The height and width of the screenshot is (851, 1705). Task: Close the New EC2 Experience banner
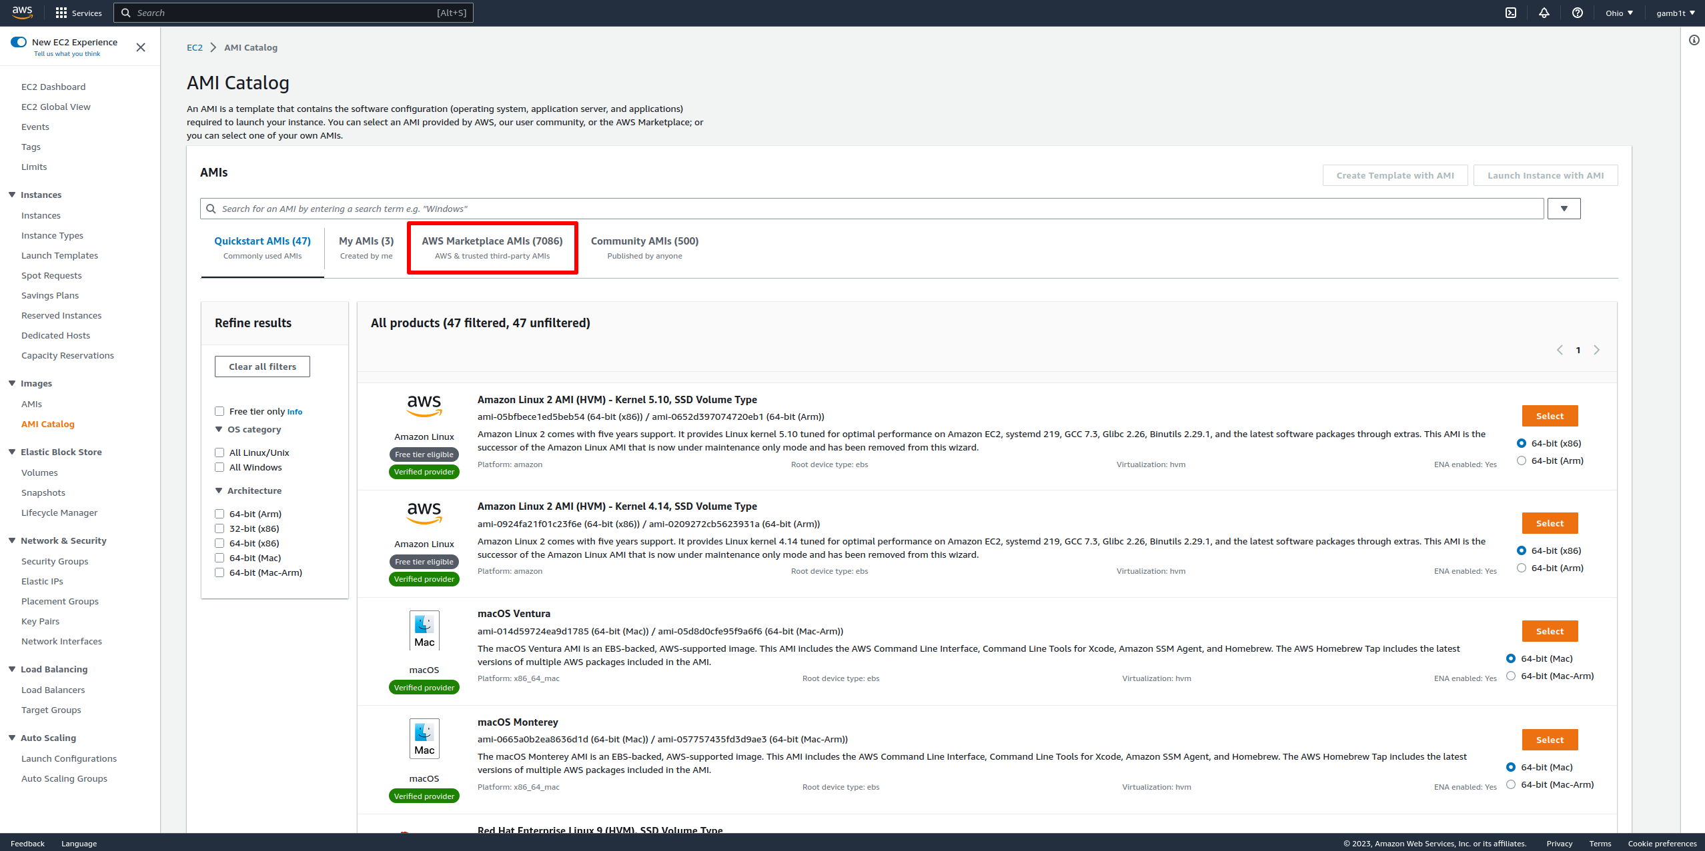coord(141,47)
